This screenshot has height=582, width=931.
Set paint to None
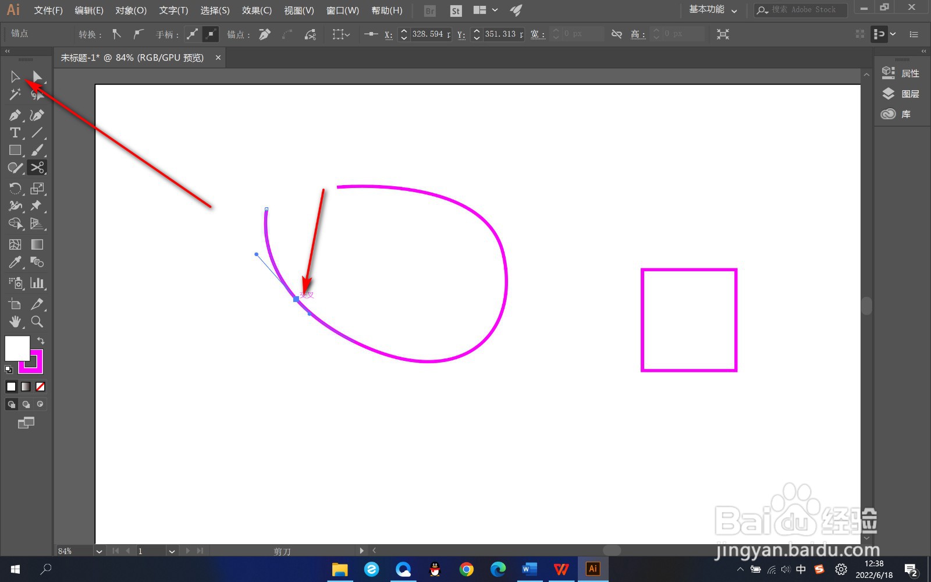click(40, 386)
